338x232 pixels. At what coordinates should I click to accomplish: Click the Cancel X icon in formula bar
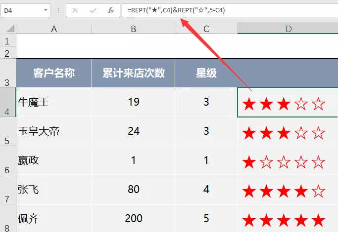pyautogui.click(x=75, y=10)
